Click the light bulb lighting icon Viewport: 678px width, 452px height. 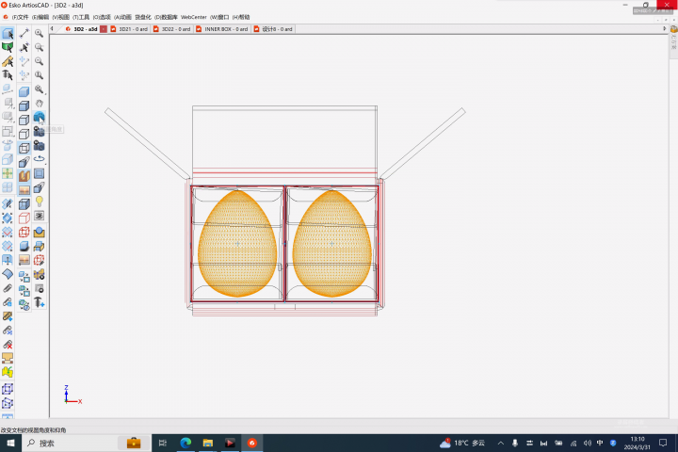pos(39,202)
